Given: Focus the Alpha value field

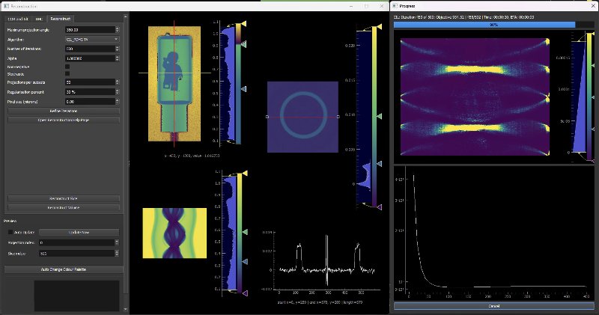Looking at the screenshot, I should [x=90, y=58].
